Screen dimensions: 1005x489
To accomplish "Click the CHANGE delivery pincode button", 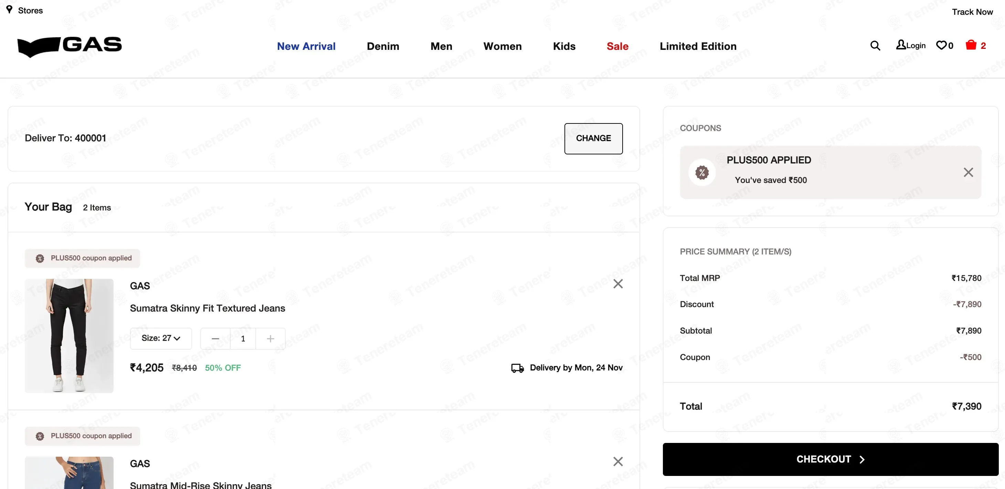I will (x=593, y=139).
